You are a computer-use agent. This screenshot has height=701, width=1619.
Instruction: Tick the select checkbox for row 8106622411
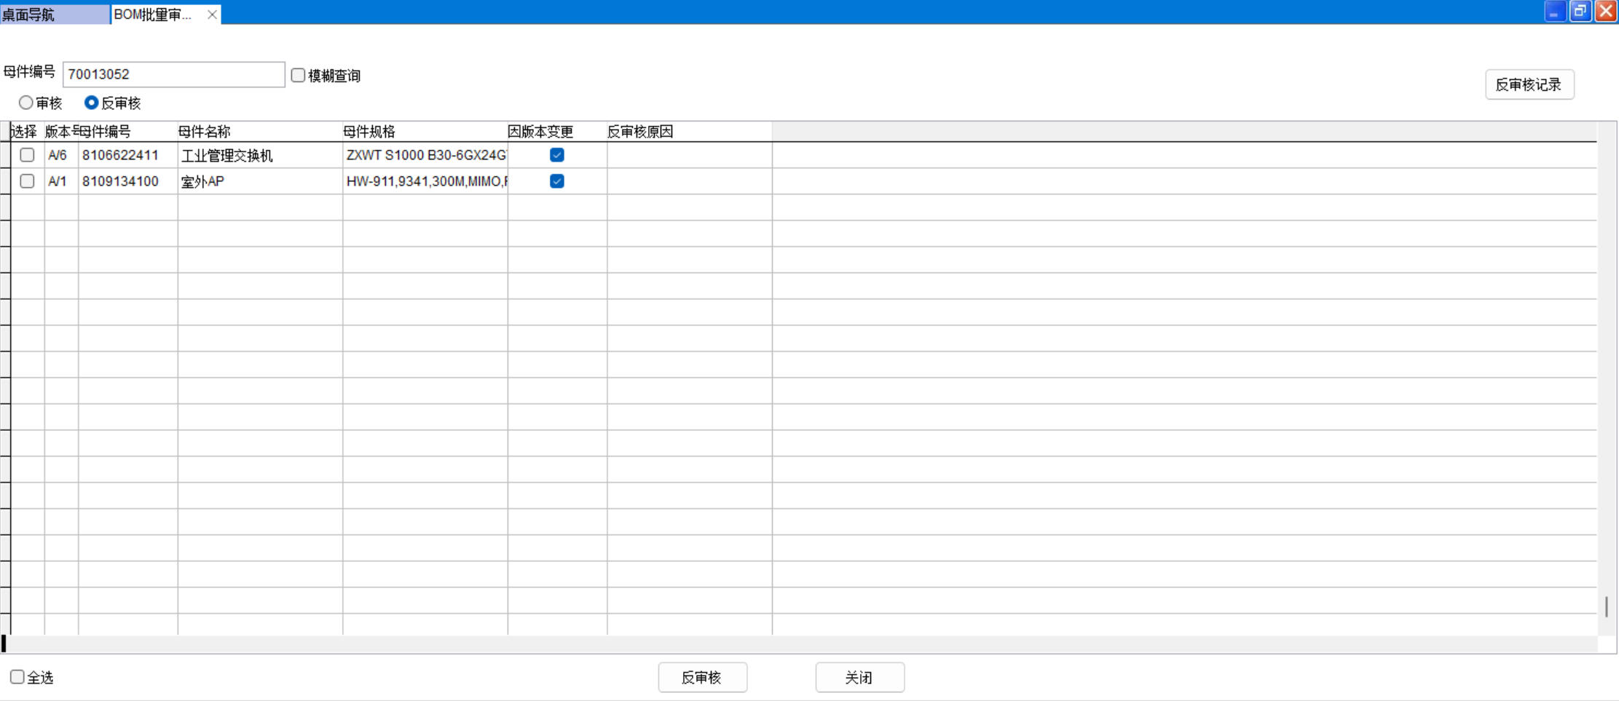27,155
